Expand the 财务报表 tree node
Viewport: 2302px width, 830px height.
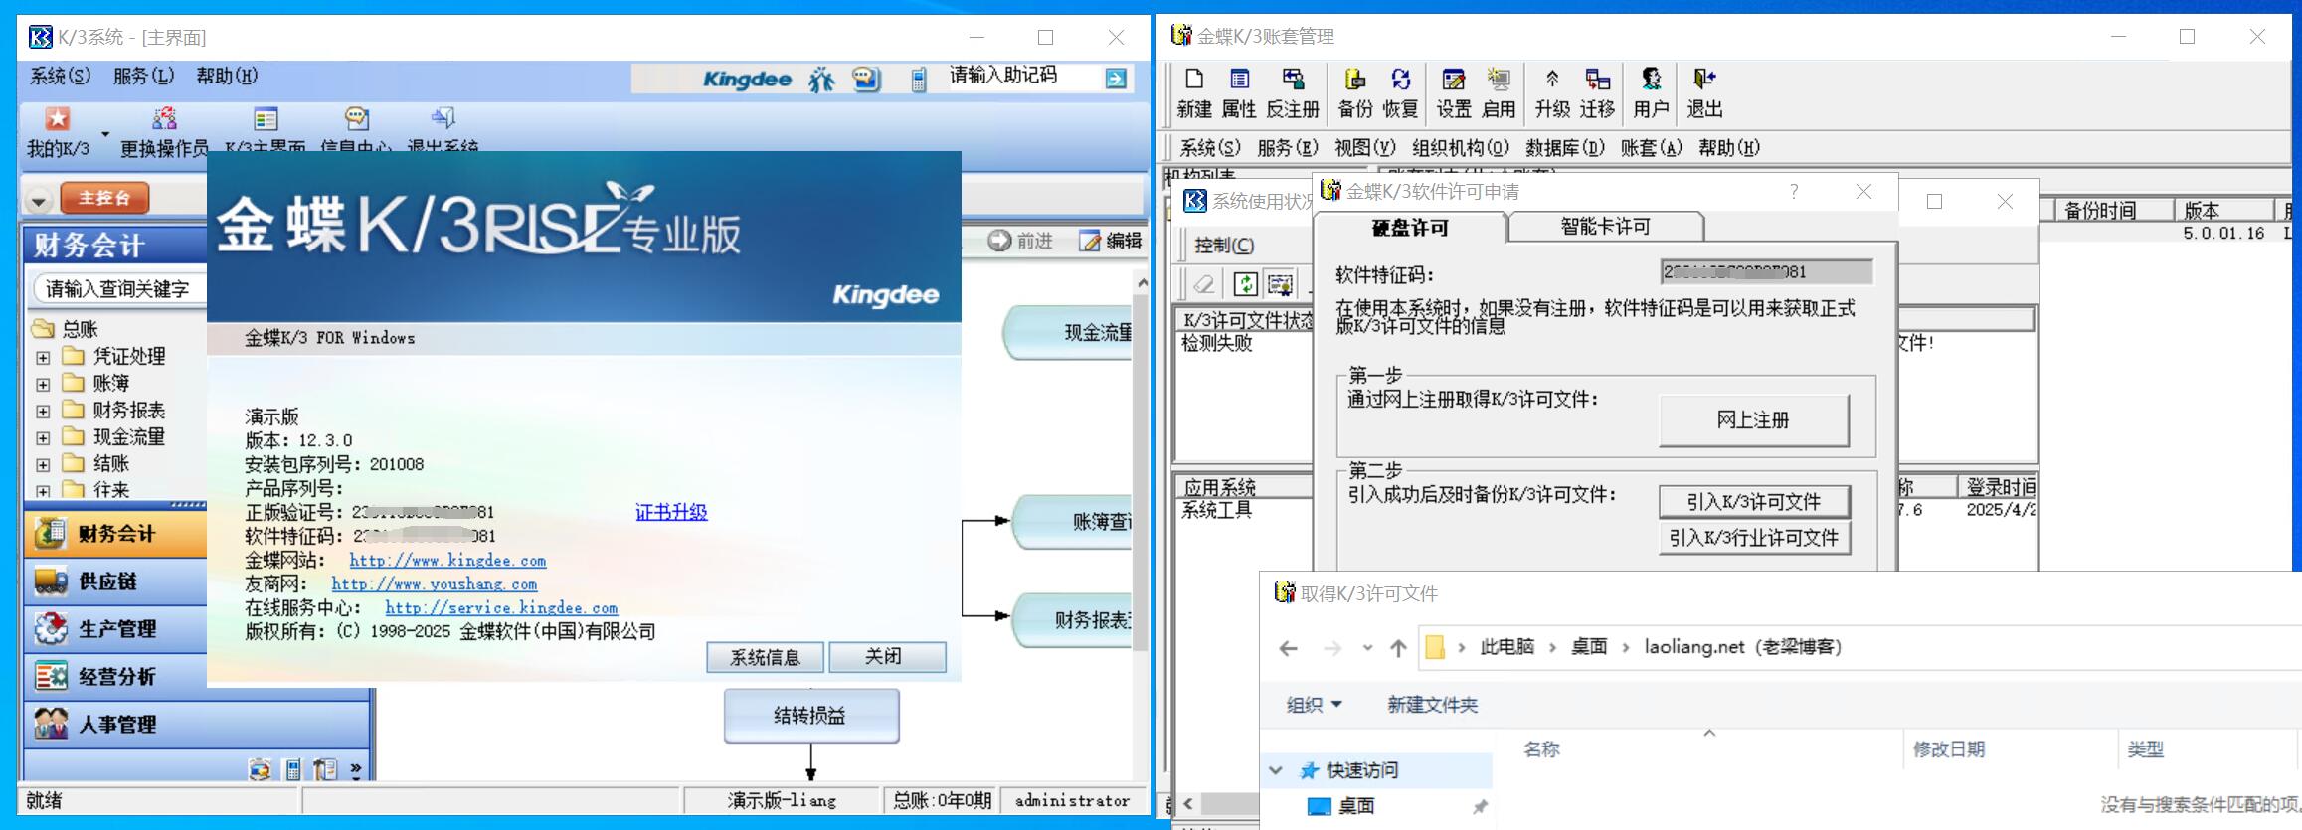(43, 411)
